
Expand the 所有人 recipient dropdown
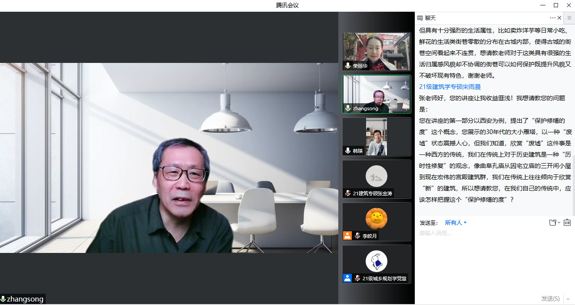tap(456, 223)
